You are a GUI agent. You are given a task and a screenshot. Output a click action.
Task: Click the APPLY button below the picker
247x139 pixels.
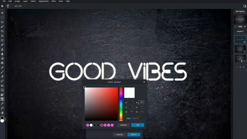(x=134, y=135)
